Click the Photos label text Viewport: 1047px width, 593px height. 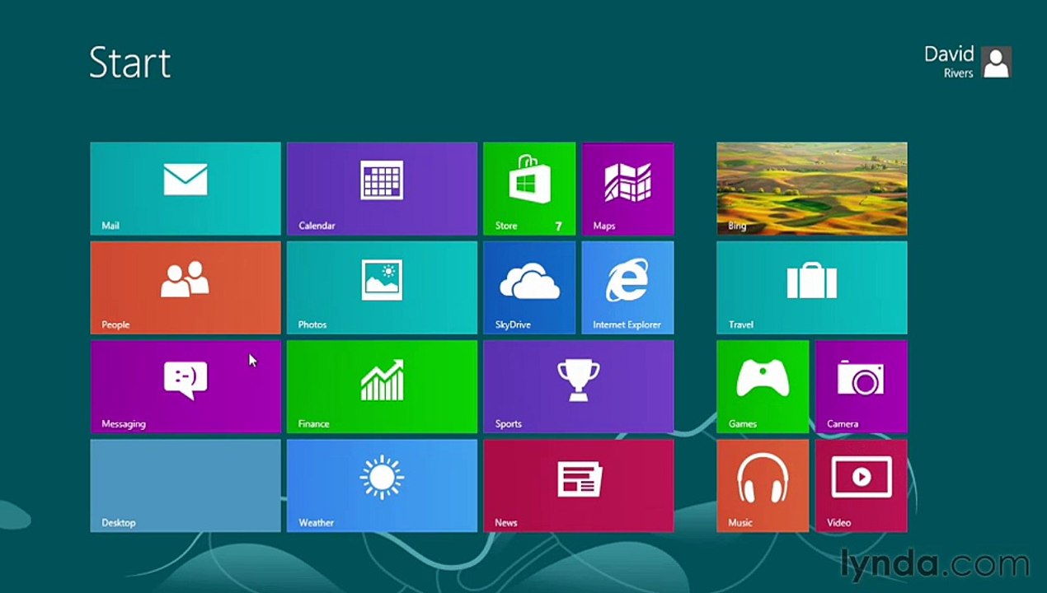(312, 325)
